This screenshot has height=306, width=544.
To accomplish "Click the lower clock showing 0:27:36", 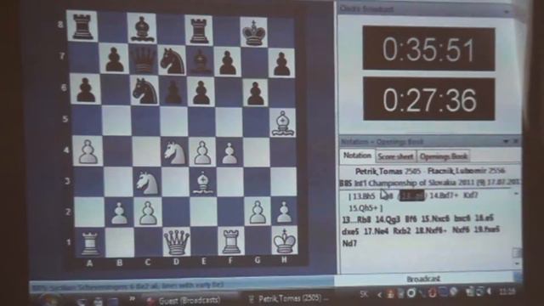I will click(429, 99).
